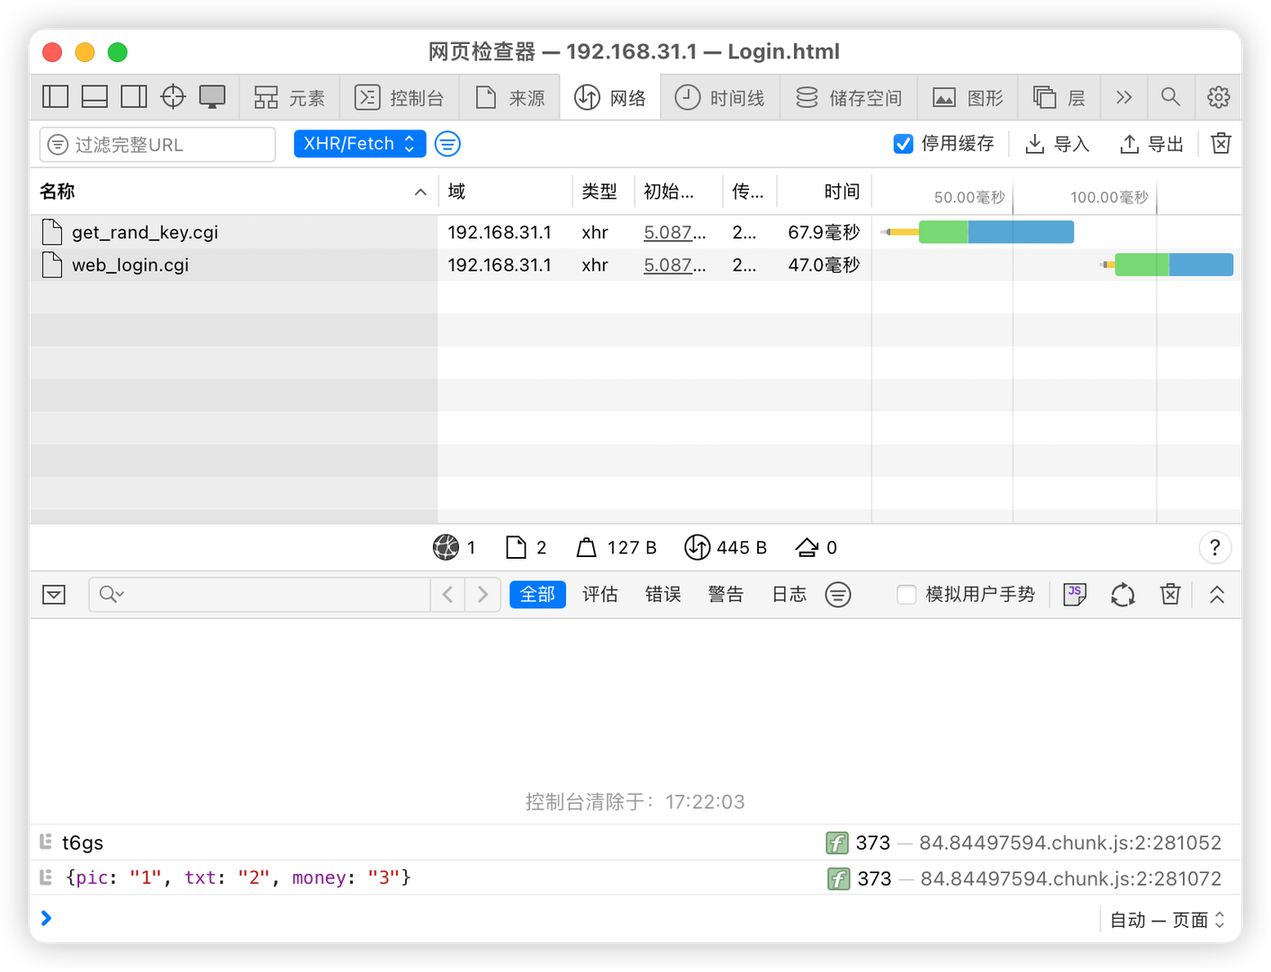Open Web Inspector settings gear
The height and width of the screenshot is (972, 1271).
1218,97
